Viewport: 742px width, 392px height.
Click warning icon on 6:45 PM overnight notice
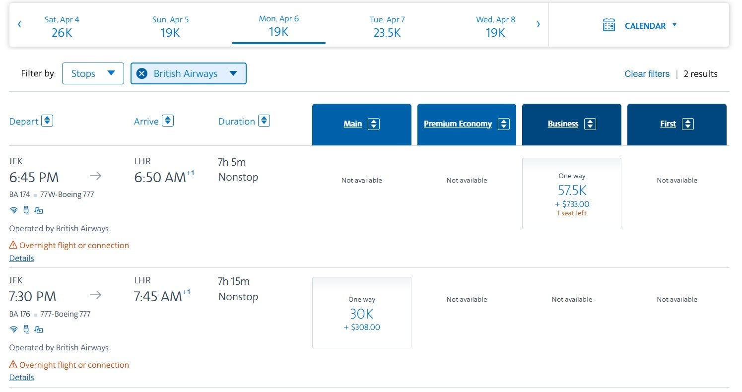click(13, 245)
